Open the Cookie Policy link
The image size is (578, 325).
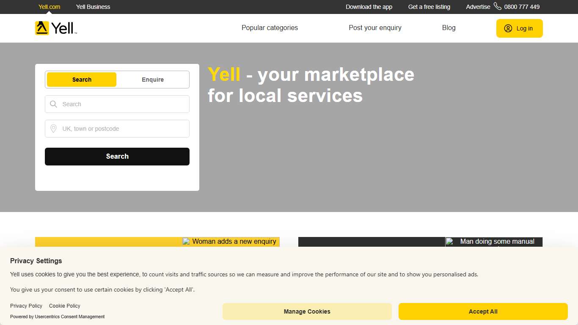[64, 306]
